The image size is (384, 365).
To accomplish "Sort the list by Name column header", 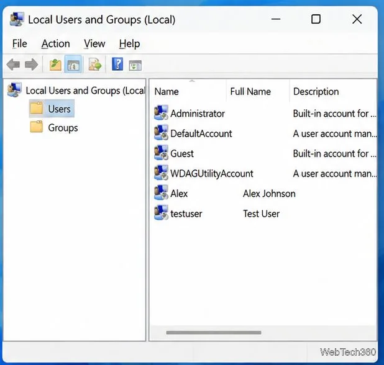I will 167,92.
